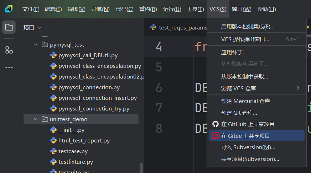
Task: Select pymysql_class_encapsulation02 file in tree
Action: click(x=101, y=77)
